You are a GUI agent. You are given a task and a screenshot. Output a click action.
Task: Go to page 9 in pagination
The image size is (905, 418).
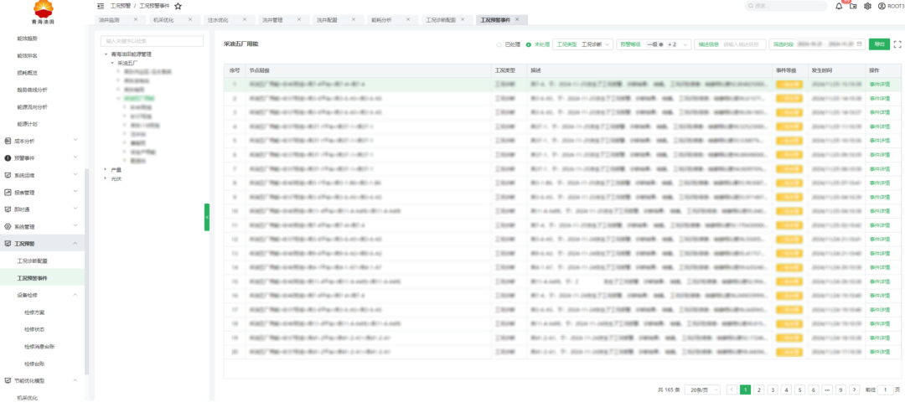point(840,390)
